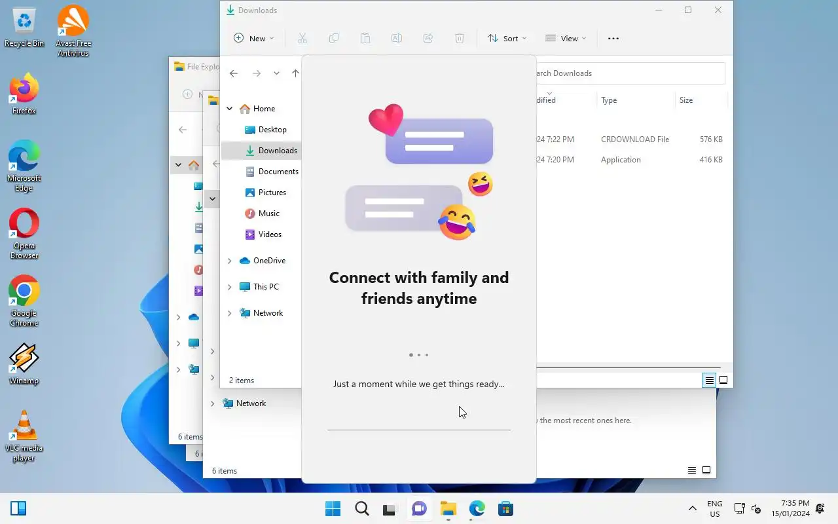The width and height of the screenshot is (838, 524).
Task: Launch Opera Browser desktop shortcut
Action: click(24, 234)
